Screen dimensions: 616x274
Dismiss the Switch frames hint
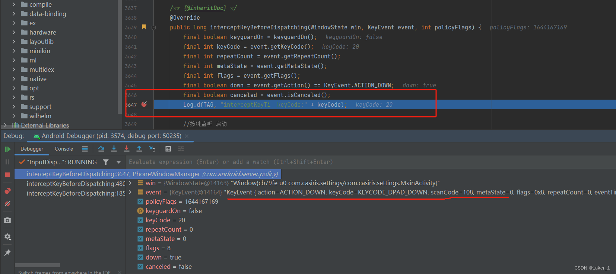(120, 273)
